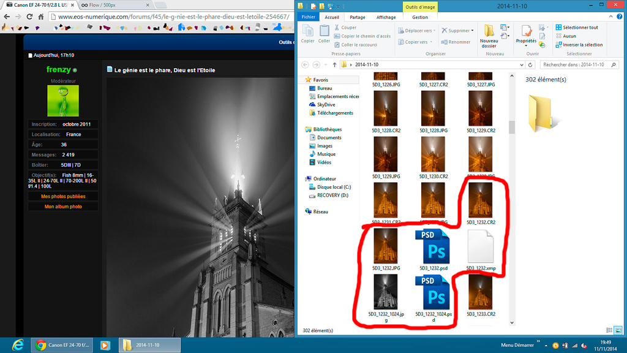Open RECOVERY (D:) drive in navigation pane
627x353 pixels.
pos(329,195)
